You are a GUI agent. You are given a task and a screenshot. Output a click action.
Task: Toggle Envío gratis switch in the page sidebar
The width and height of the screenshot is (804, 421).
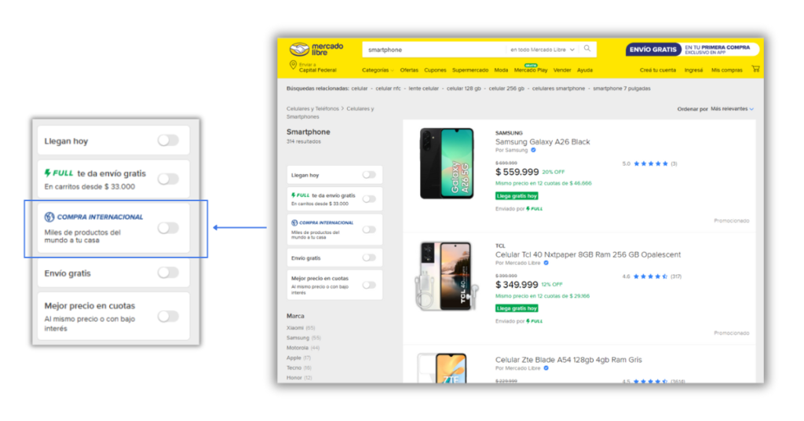(368, 258)
